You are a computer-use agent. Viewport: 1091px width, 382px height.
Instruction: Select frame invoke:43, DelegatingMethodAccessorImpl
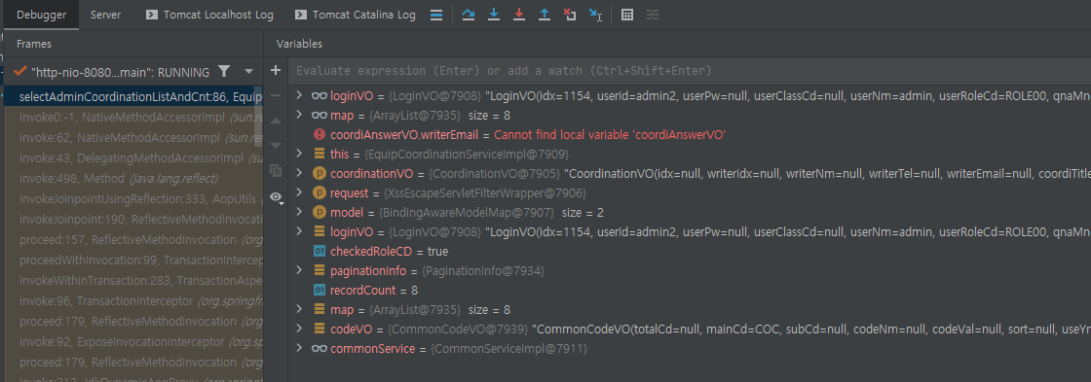132,158
